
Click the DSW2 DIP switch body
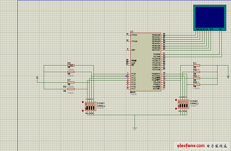point(183,104)
